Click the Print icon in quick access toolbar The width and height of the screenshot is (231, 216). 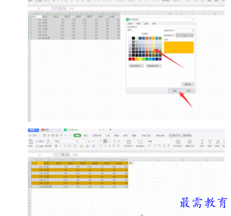pyautogui.click(x=53, y=135)
